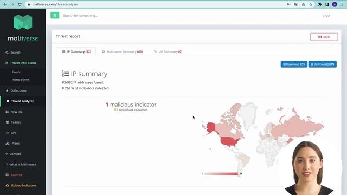Click the map color scale legend bar
This screenshot has width=347, height=195.
tap(221, 174)
